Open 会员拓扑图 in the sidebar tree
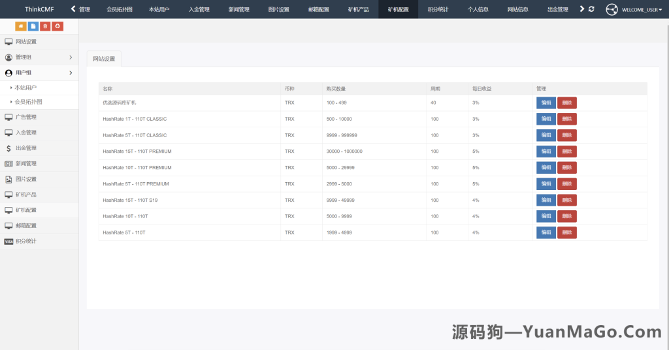This screenshot has width=669, height=350. pos(29,102)
